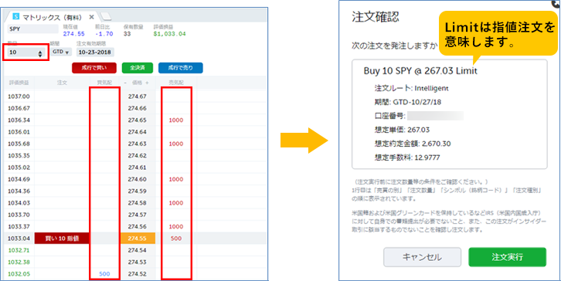
Task: Click price cell 274.67
Action: [138, 96]
